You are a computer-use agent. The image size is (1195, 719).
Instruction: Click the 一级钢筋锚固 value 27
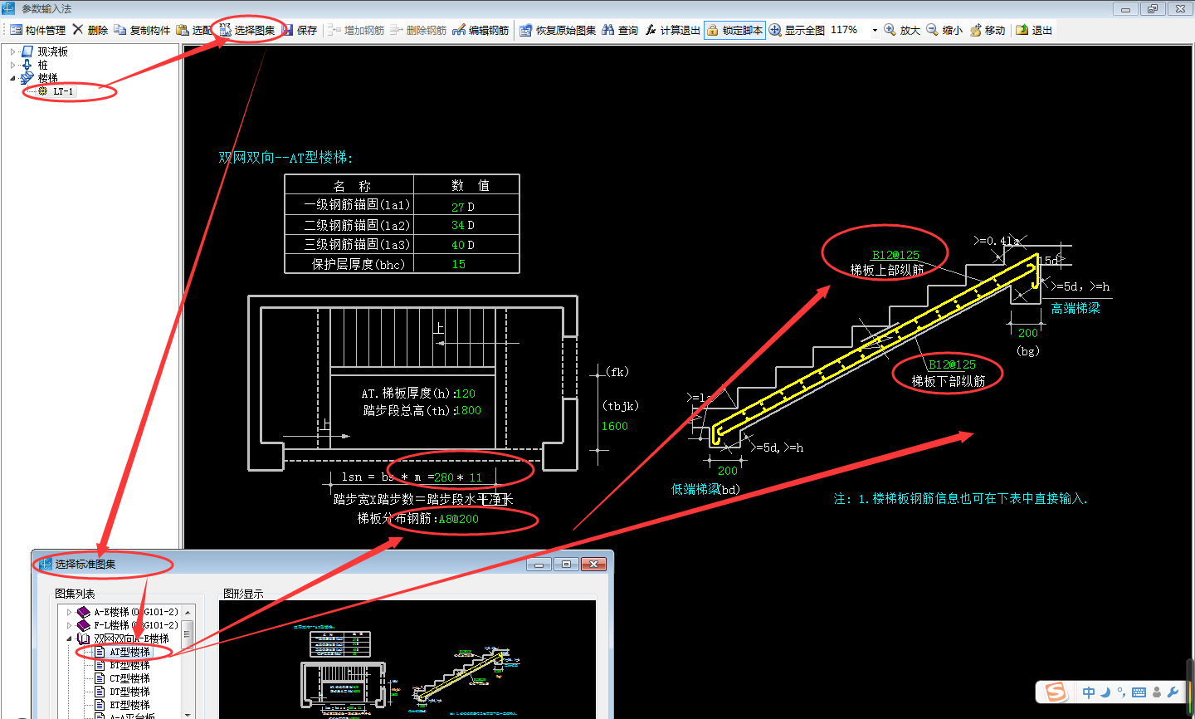coord(457,207)
